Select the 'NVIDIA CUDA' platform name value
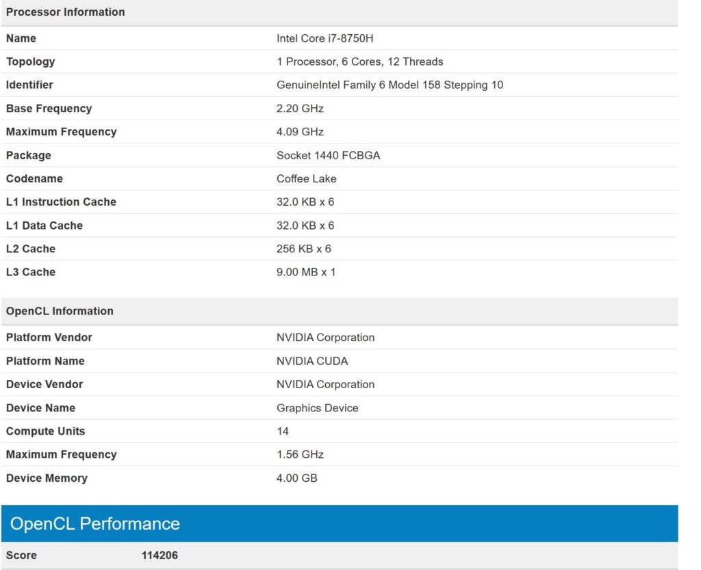701x570 pixels. pyautogui.click(x=312, y=361)
